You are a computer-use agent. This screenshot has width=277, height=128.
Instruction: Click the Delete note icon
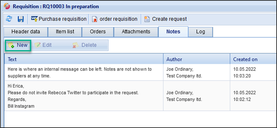(76, 45)
